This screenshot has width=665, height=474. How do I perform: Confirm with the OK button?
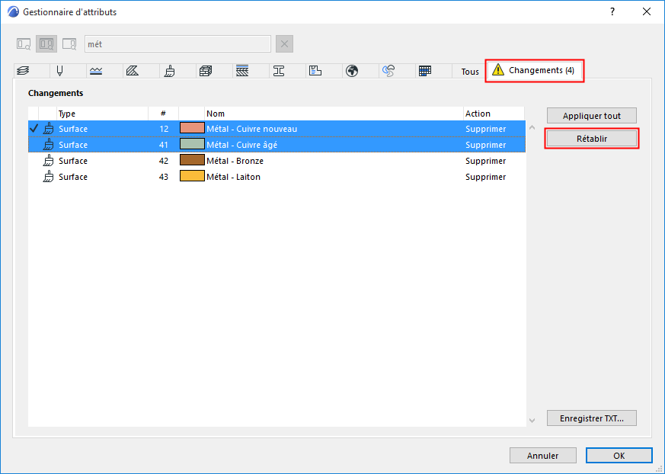click(619, 456)
